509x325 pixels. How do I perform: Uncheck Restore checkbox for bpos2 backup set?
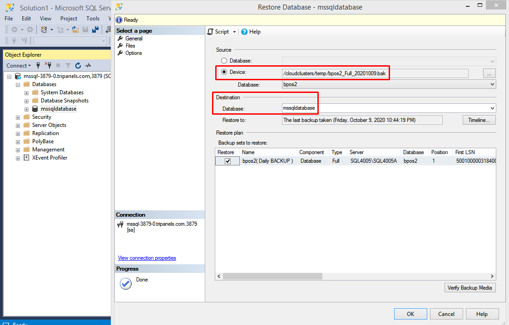(227, 161)
